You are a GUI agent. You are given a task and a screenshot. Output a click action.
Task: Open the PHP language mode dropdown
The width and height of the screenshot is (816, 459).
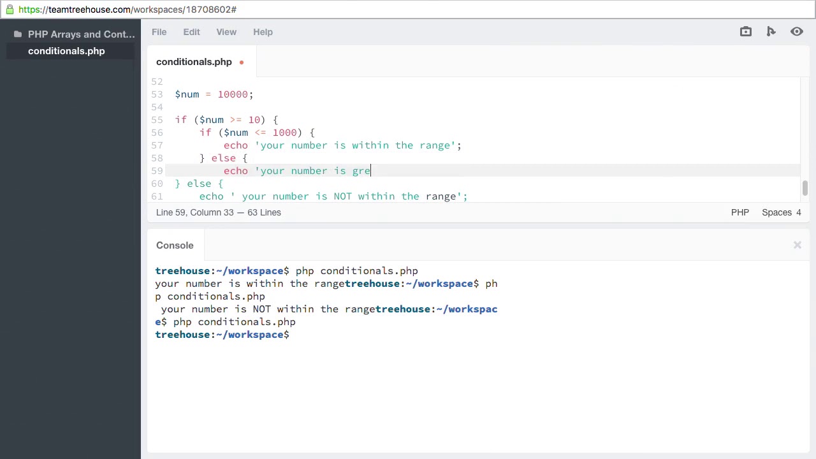[739, 212]
